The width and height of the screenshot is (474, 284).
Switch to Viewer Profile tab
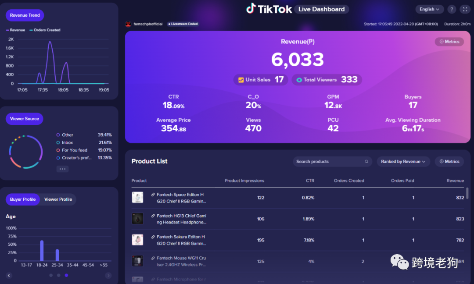58,199
